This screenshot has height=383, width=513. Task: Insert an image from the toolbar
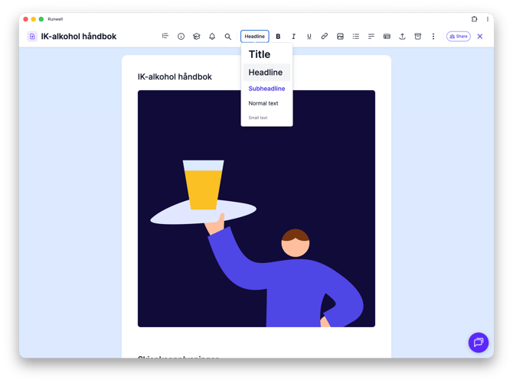(x=340, y=36)
